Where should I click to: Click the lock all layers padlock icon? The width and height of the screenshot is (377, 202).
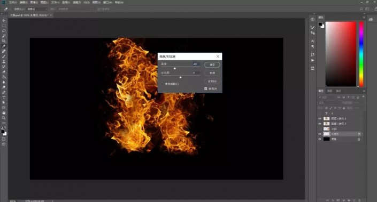(344, 108)
